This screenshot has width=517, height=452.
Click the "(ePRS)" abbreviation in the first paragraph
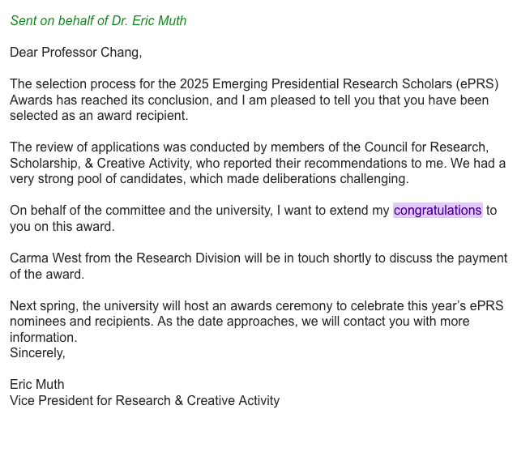[x=477, y=84]
